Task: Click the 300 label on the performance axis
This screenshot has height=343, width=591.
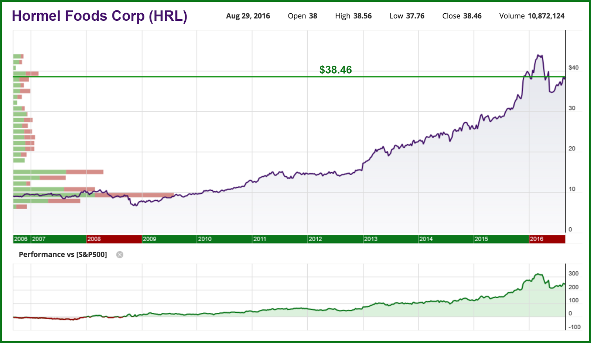Action: pyautogui.click(x=574, y=274)
